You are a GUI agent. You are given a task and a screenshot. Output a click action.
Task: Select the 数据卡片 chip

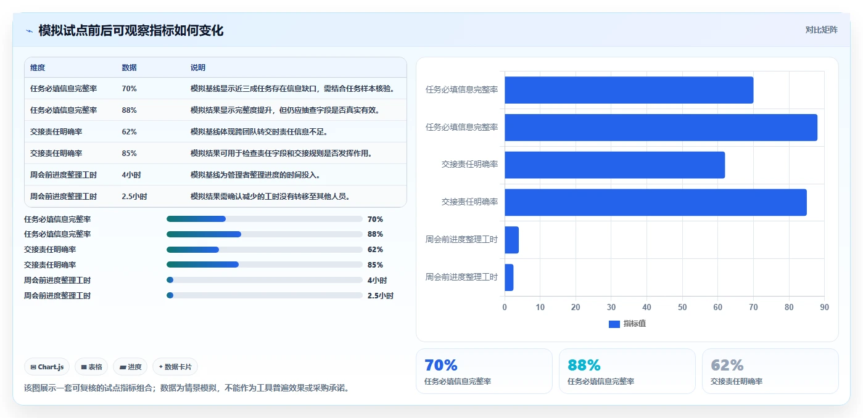pyautogui.click(x=175, y=367)
